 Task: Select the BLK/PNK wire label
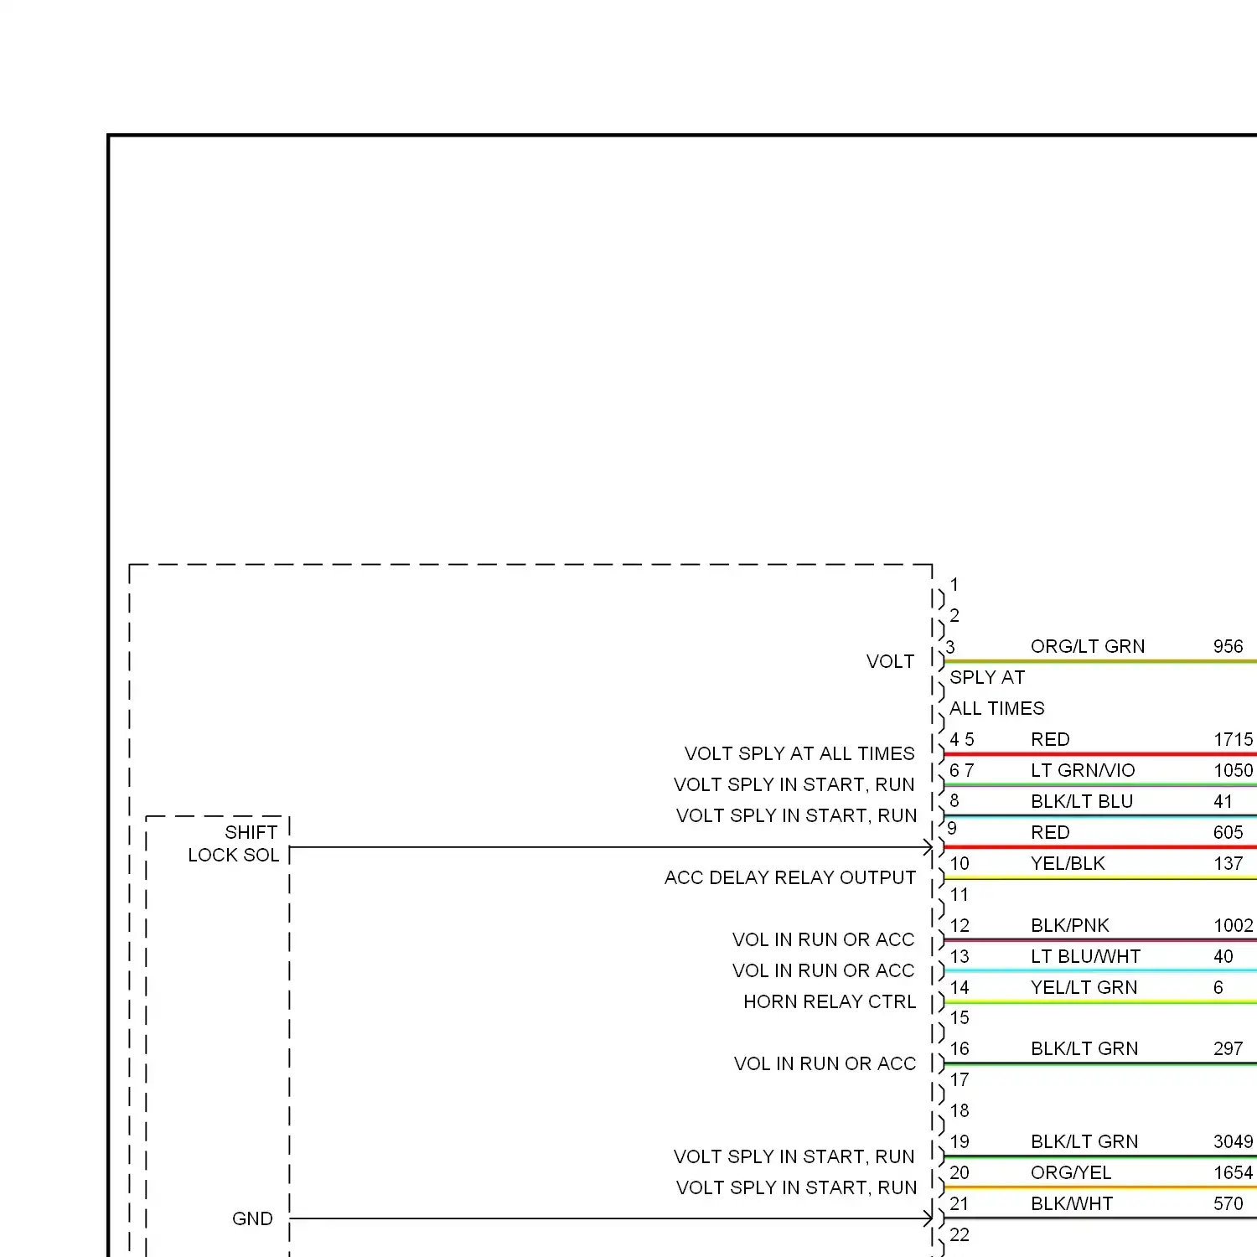(x=1069, y=925)
